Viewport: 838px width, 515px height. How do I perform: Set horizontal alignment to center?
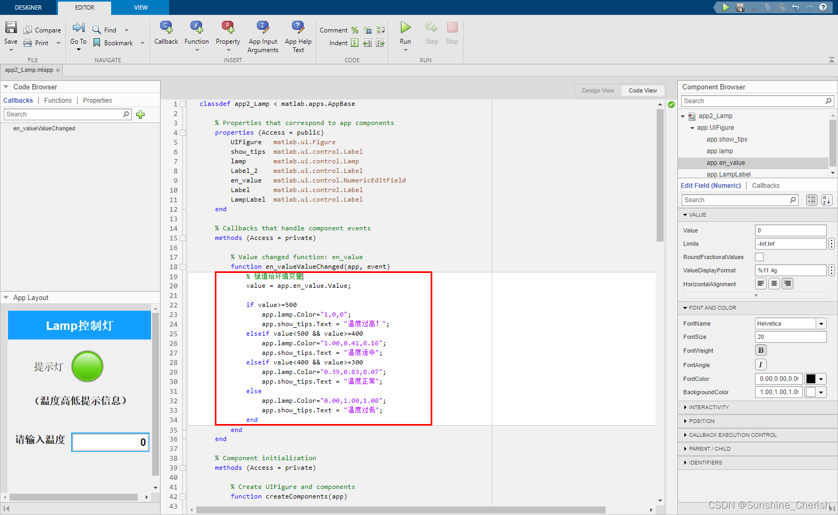tap(774, 284)
